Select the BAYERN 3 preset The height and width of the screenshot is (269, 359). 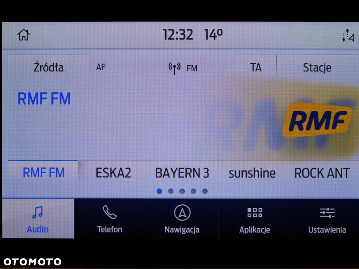[x=182, y=173]
